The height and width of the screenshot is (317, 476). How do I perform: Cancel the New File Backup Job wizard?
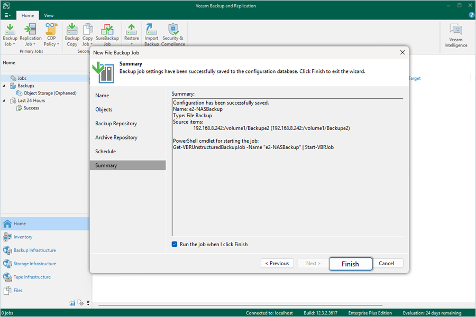click(x=387, y=263)
